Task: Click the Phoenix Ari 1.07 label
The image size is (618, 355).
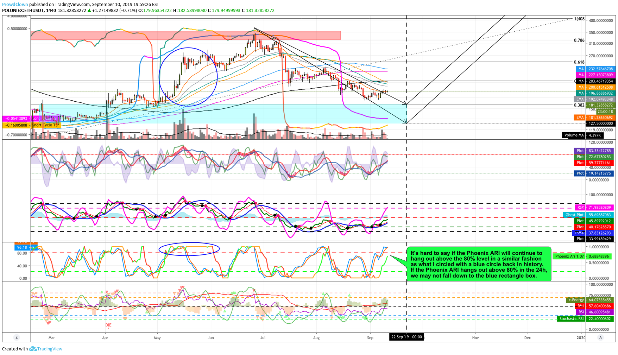Action: pyautogui.click(x=584, y=256)
